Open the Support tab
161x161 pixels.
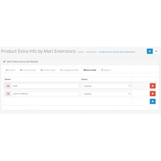click(106, 70)
